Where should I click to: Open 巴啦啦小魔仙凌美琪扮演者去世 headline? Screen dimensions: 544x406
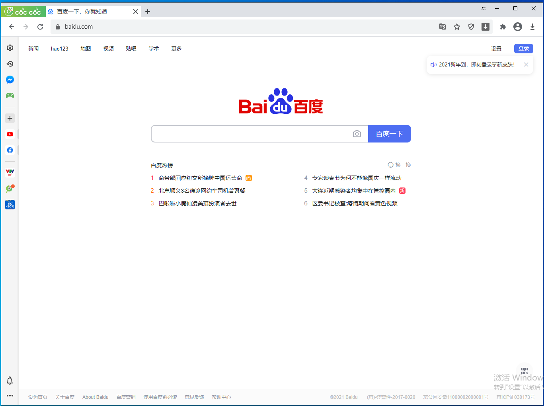pos(197,203)
